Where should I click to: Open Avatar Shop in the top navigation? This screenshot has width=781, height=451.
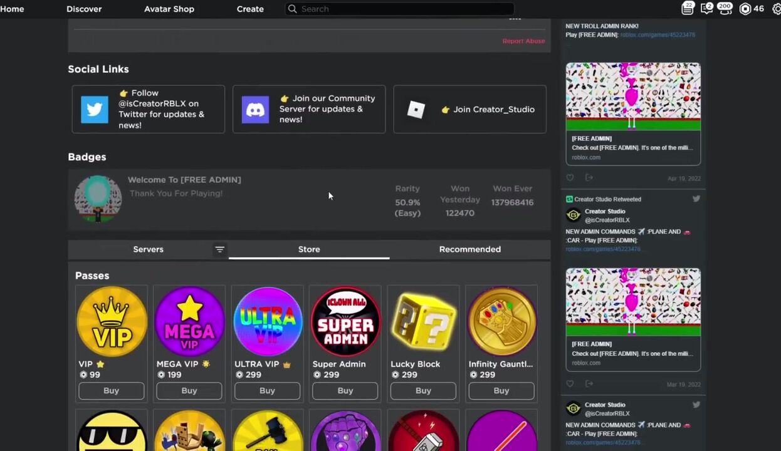click(169, 9)
